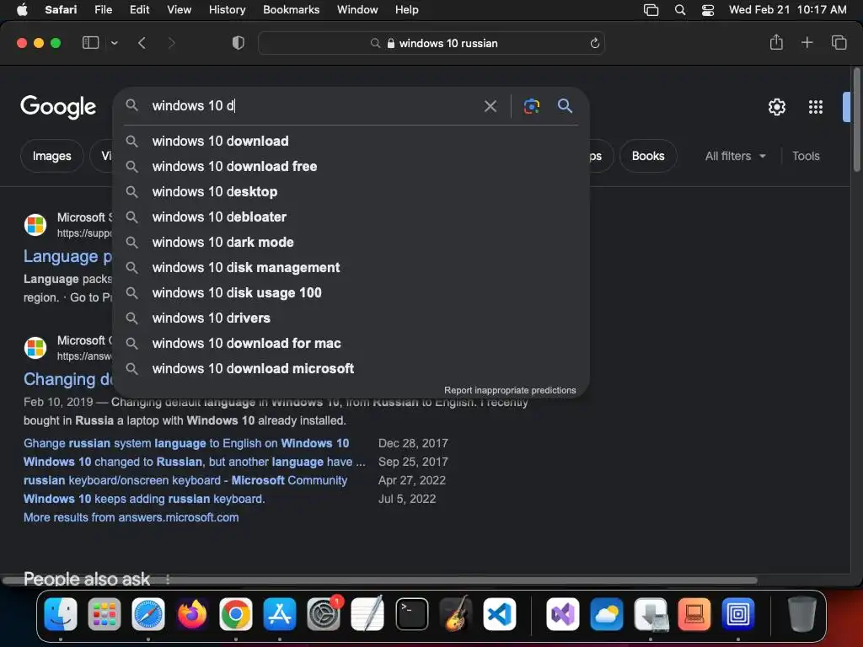
Task: Open Spotlight search in menu bar
Action: pyautogui.click(x=680, y=10)
